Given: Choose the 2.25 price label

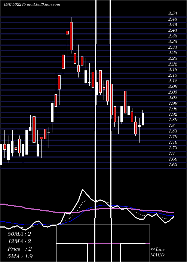Looking at the screenshot, I should tap(173, 58).
